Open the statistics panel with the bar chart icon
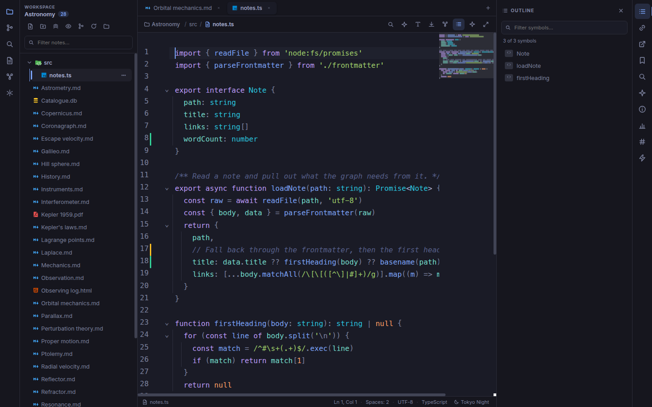The width and height of the screenshot is (652, 407). pos(642,126)
